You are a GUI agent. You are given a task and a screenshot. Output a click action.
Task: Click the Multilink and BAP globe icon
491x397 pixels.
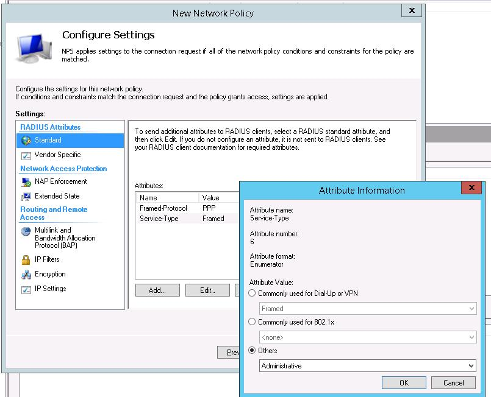click(x=26, y=231)
